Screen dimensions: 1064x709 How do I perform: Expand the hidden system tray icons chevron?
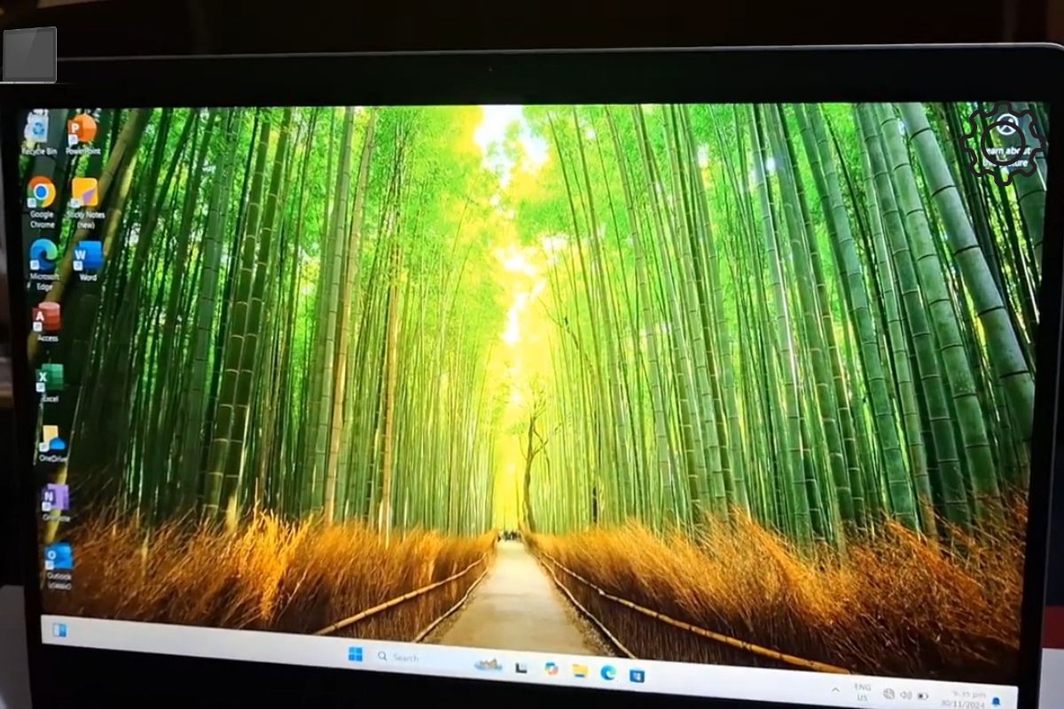pyautogui.click(x=834, y=690)
